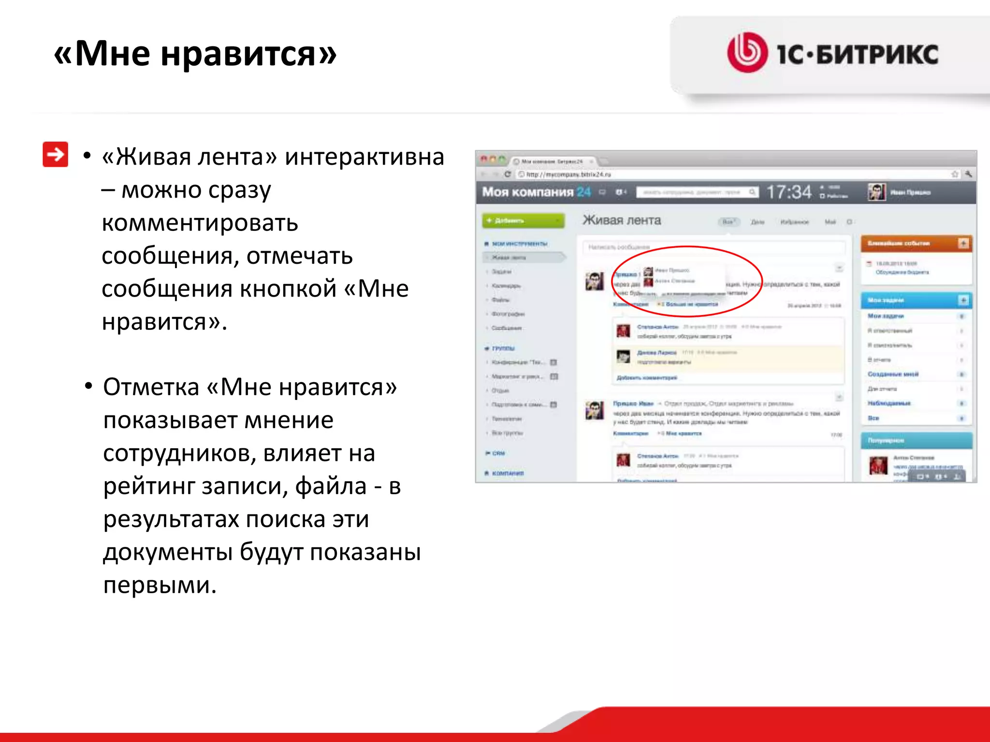Viewport: 990px width, 742px height.
Task: Bookmark the page with star icon
Action: tap(955, 174)
